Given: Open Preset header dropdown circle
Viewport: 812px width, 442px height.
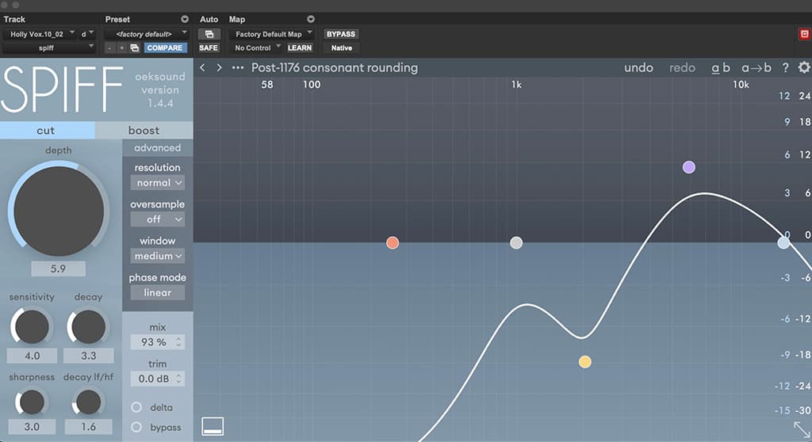Looking at the screenshot, I should click(x=184, y=19).
